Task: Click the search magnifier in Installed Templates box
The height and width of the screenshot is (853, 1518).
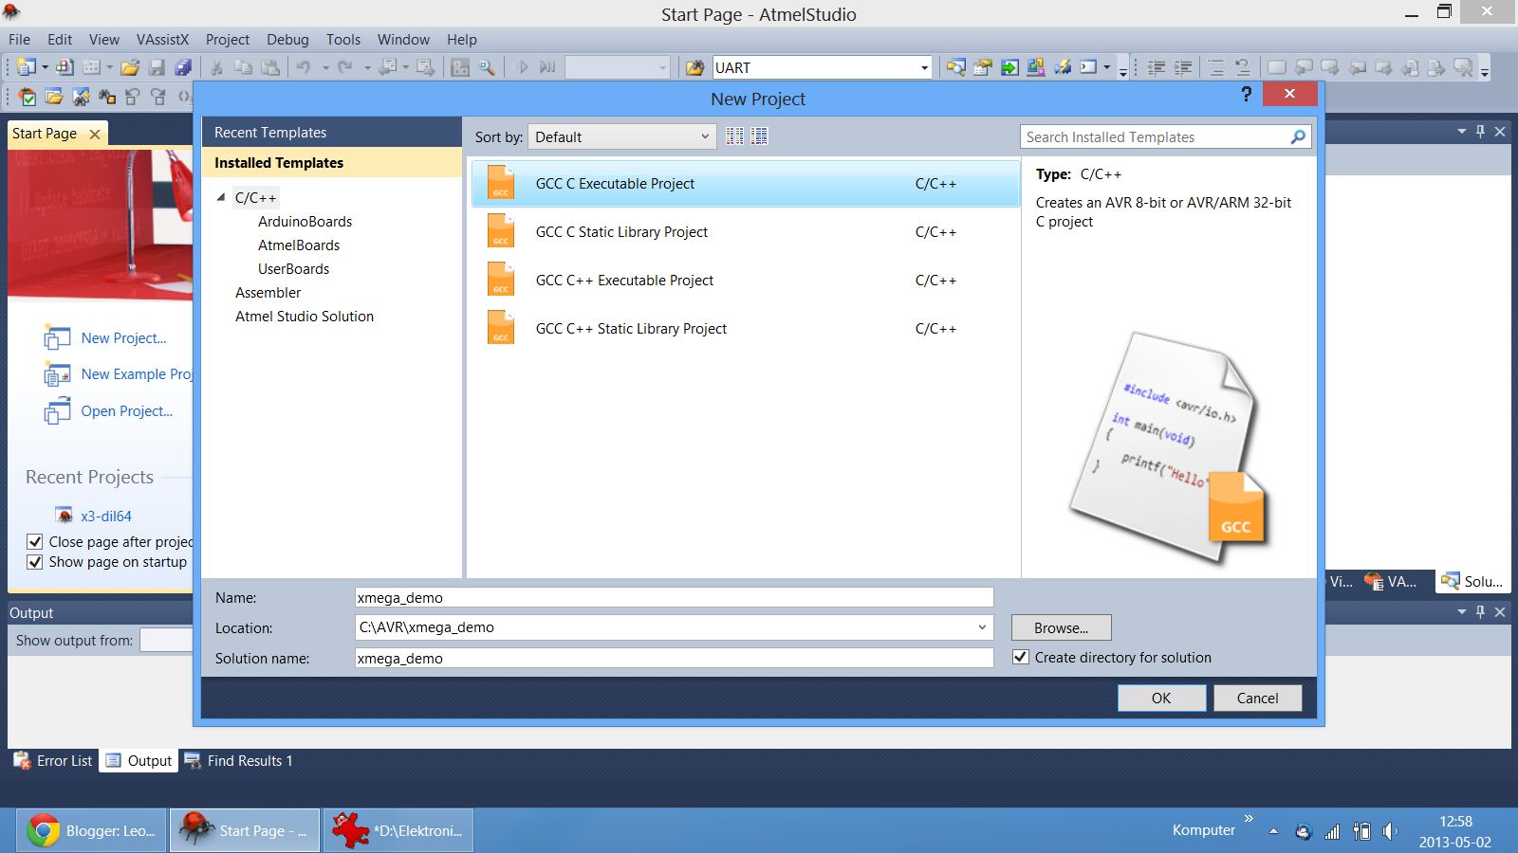Action: 1298,136
